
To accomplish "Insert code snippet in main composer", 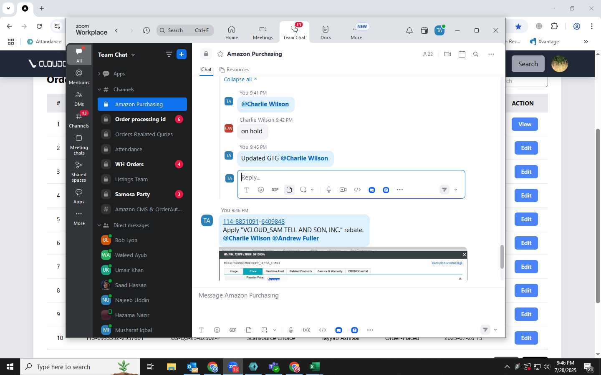I will coord(323,330).
